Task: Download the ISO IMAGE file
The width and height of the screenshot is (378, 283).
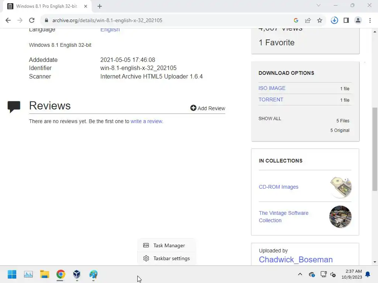Action: pyautogui.click(x=272, y=88)
